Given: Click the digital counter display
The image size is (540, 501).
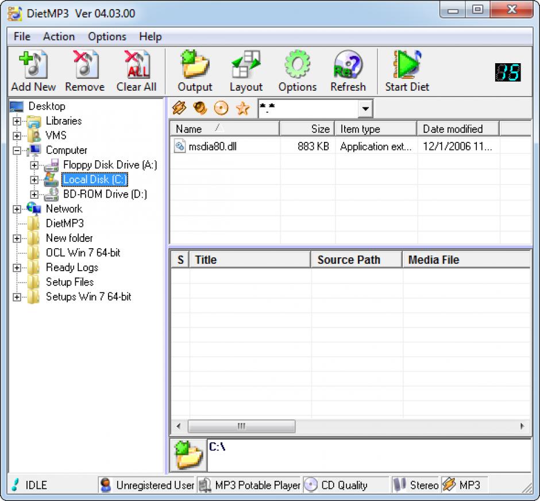Looking at the screenshot, I should pyautogui.click(x=508, y=72).
